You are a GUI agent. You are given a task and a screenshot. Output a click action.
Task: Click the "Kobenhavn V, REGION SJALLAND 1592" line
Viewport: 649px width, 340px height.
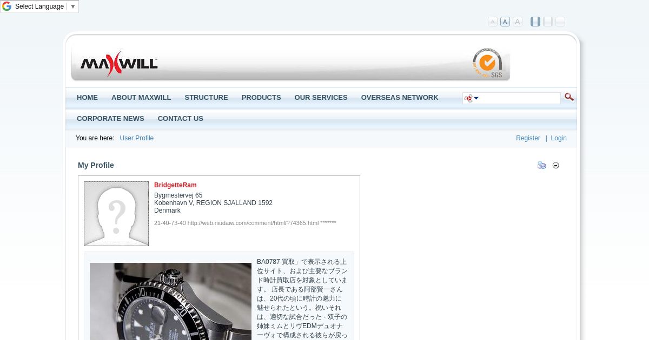point(213,203)
